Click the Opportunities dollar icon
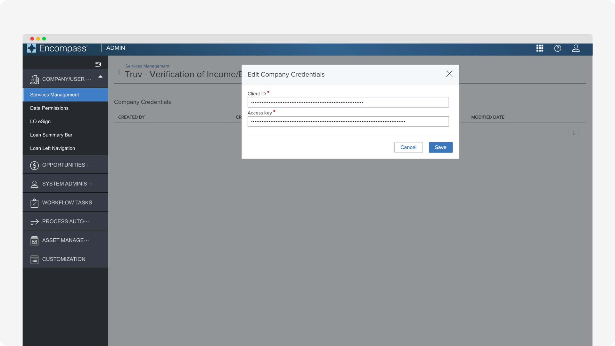 click(34, 165)
